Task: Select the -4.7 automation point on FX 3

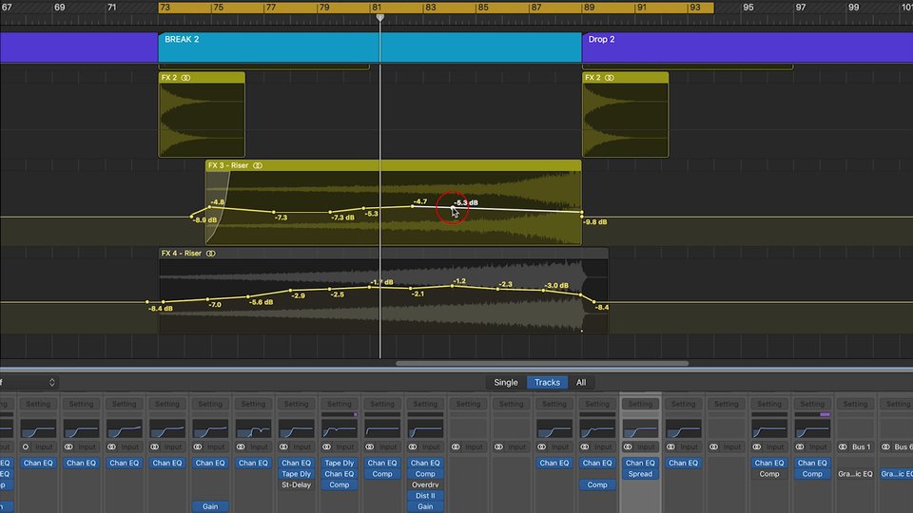Action: 412,206
